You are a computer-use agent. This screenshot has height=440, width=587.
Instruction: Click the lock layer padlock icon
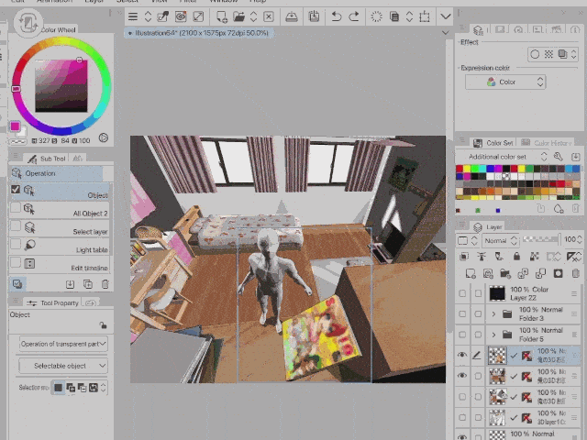pos(516,257)
